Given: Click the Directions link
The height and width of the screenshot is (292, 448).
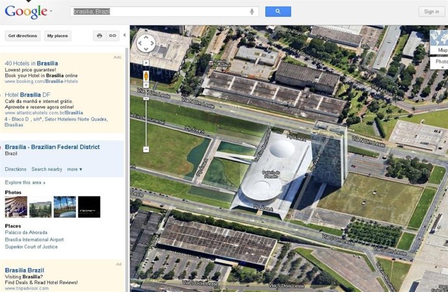Looking at the screenshot, I should pyautogui.click(x=16, y=169).
